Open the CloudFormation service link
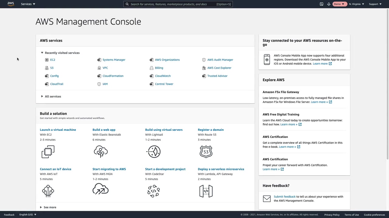389x218 pixels. coord(113,76)
